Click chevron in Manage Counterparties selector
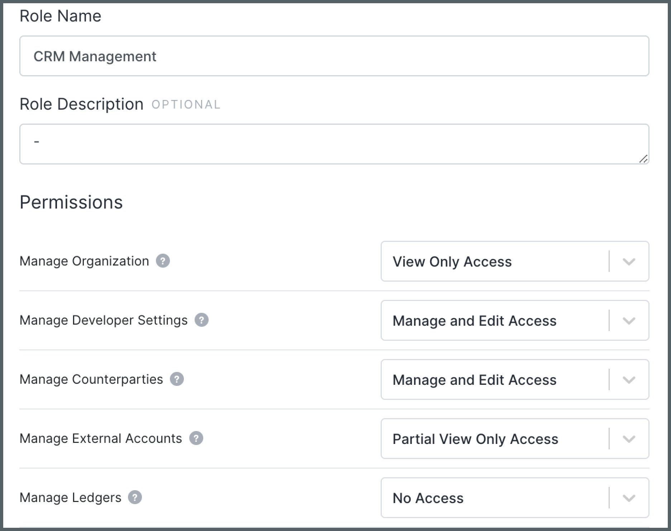The height and width of the screenshot is (531, 671). tap(629, 380)
